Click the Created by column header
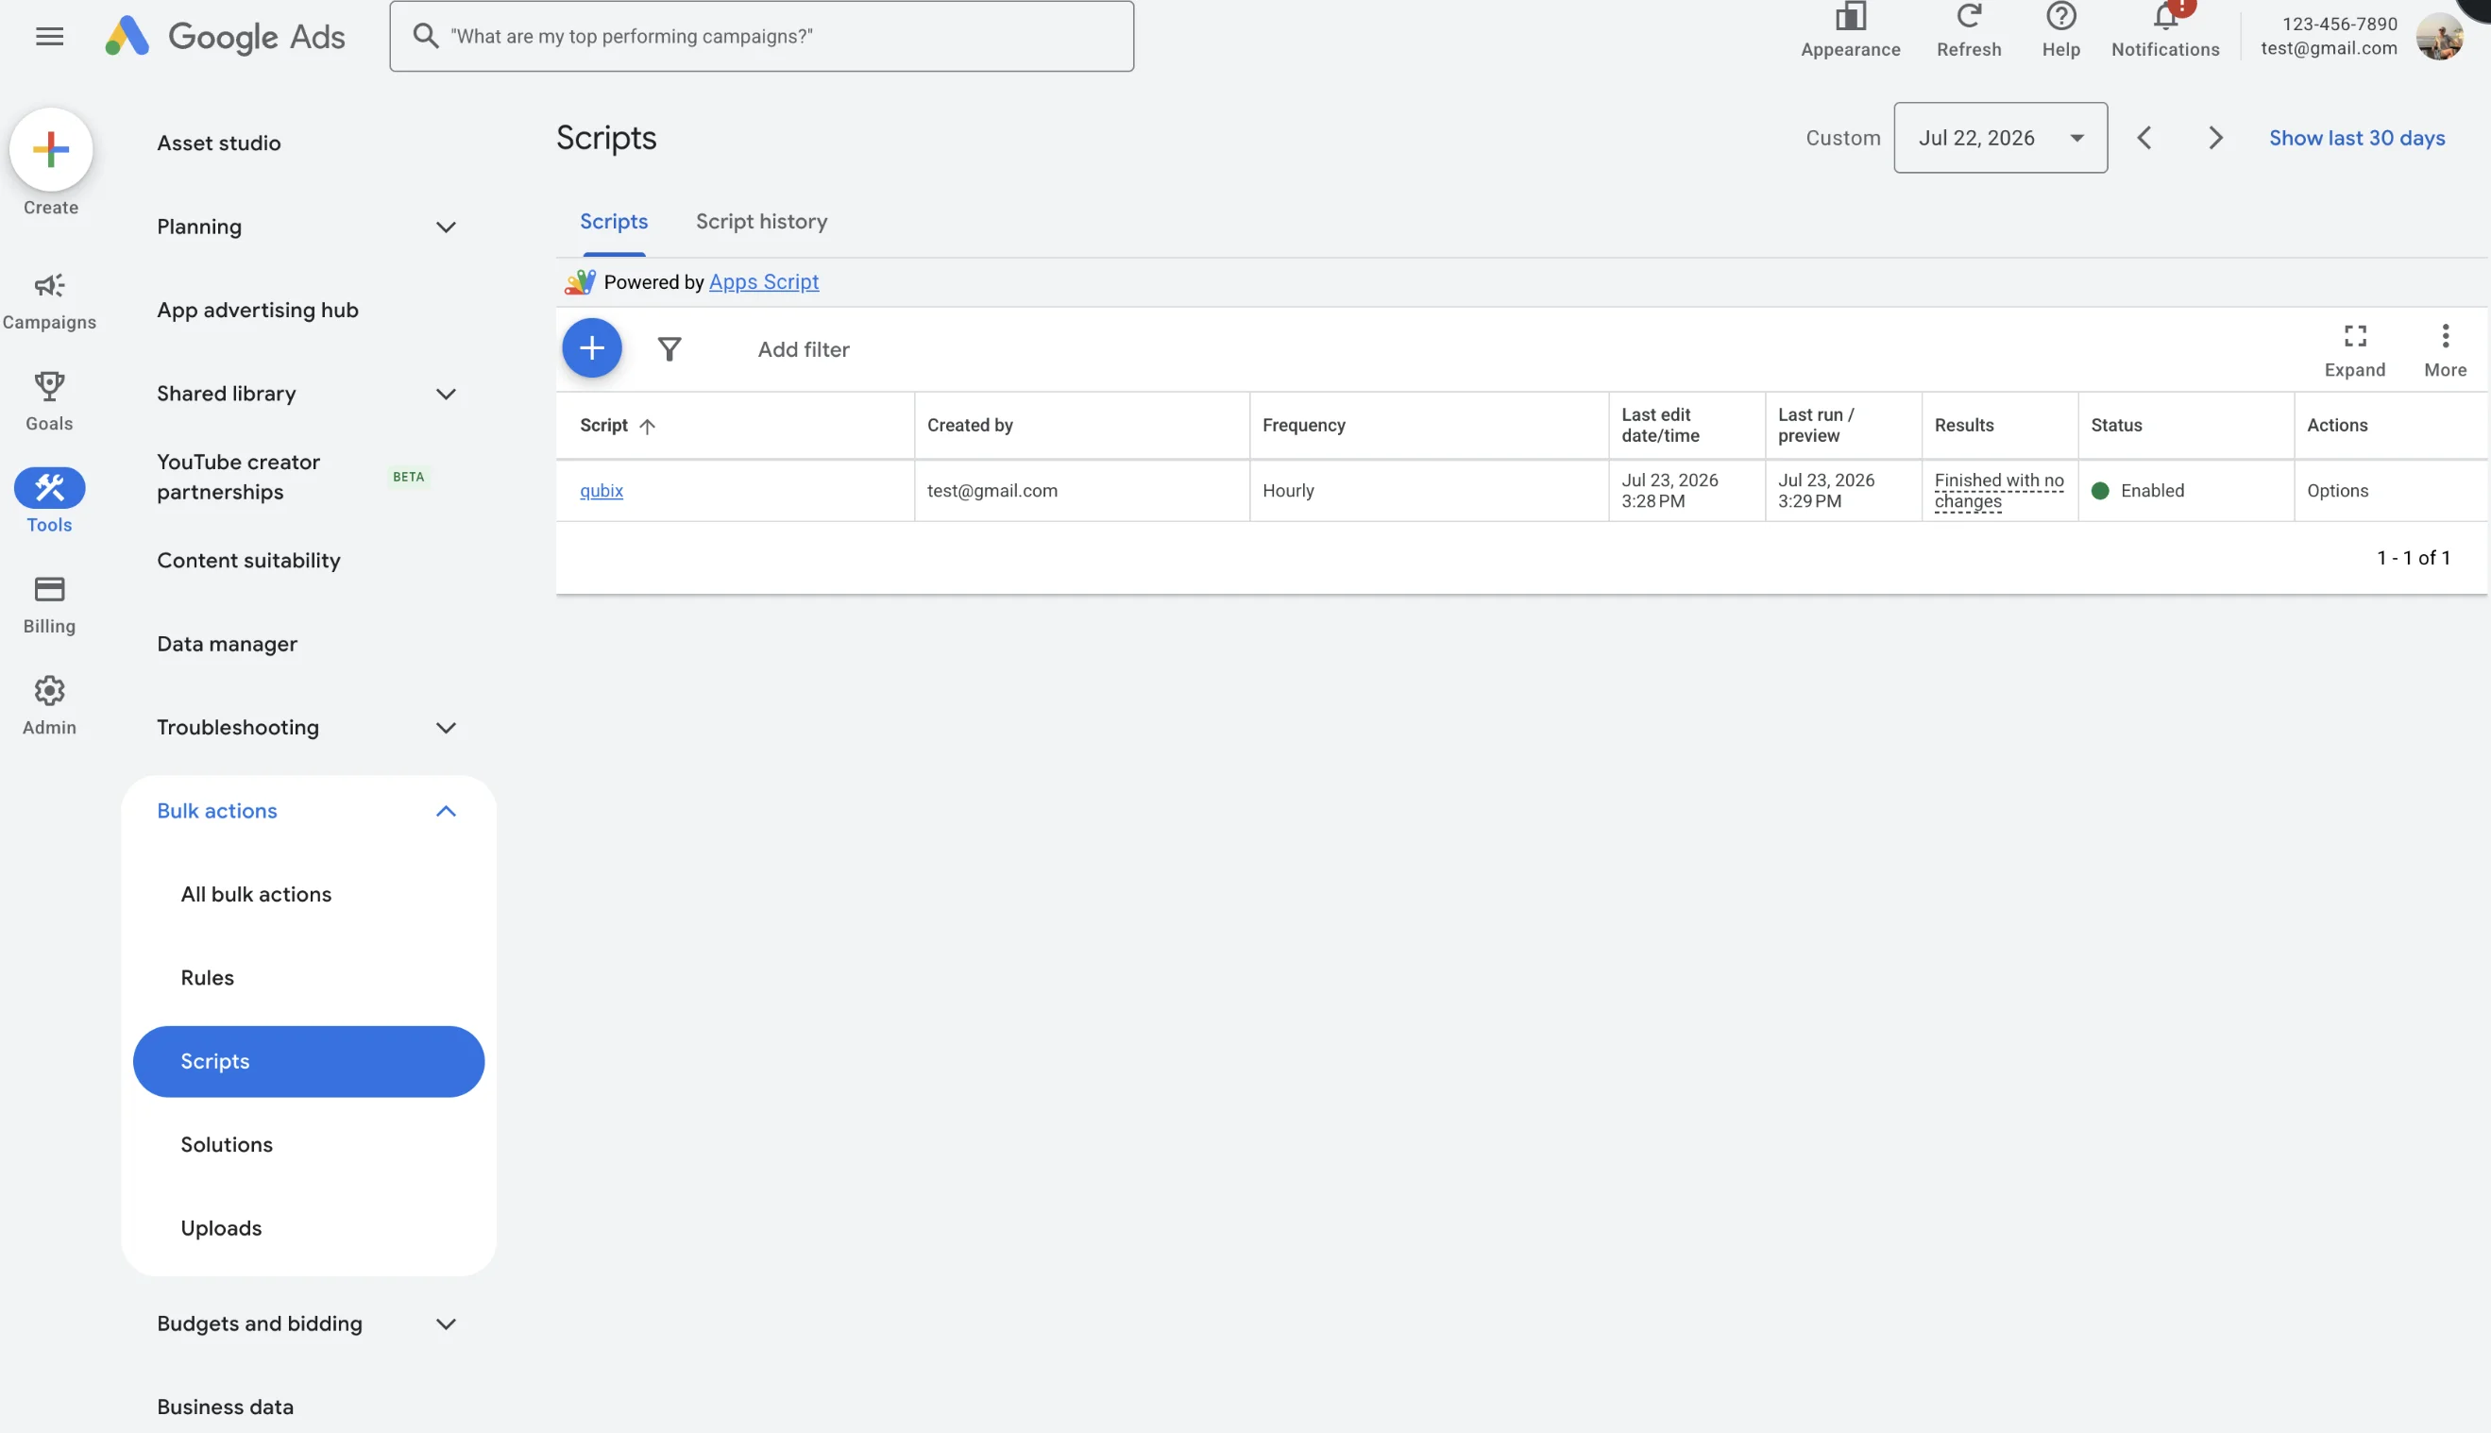Image resolution: width=2491 pixels, height=1433 pixels. click(x=970, y=425)
